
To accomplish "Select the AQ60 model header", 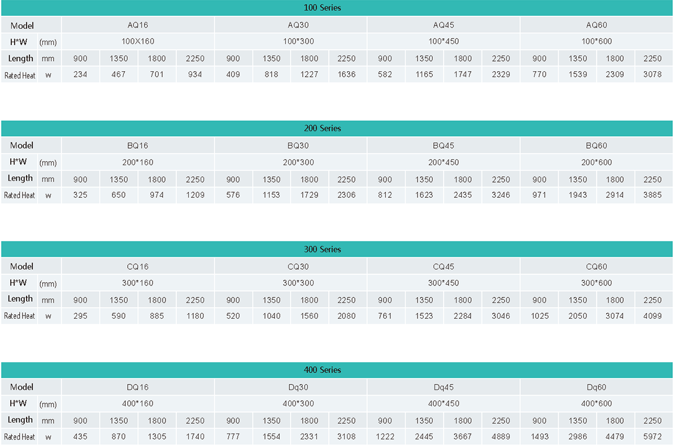I will click(596, 25).
